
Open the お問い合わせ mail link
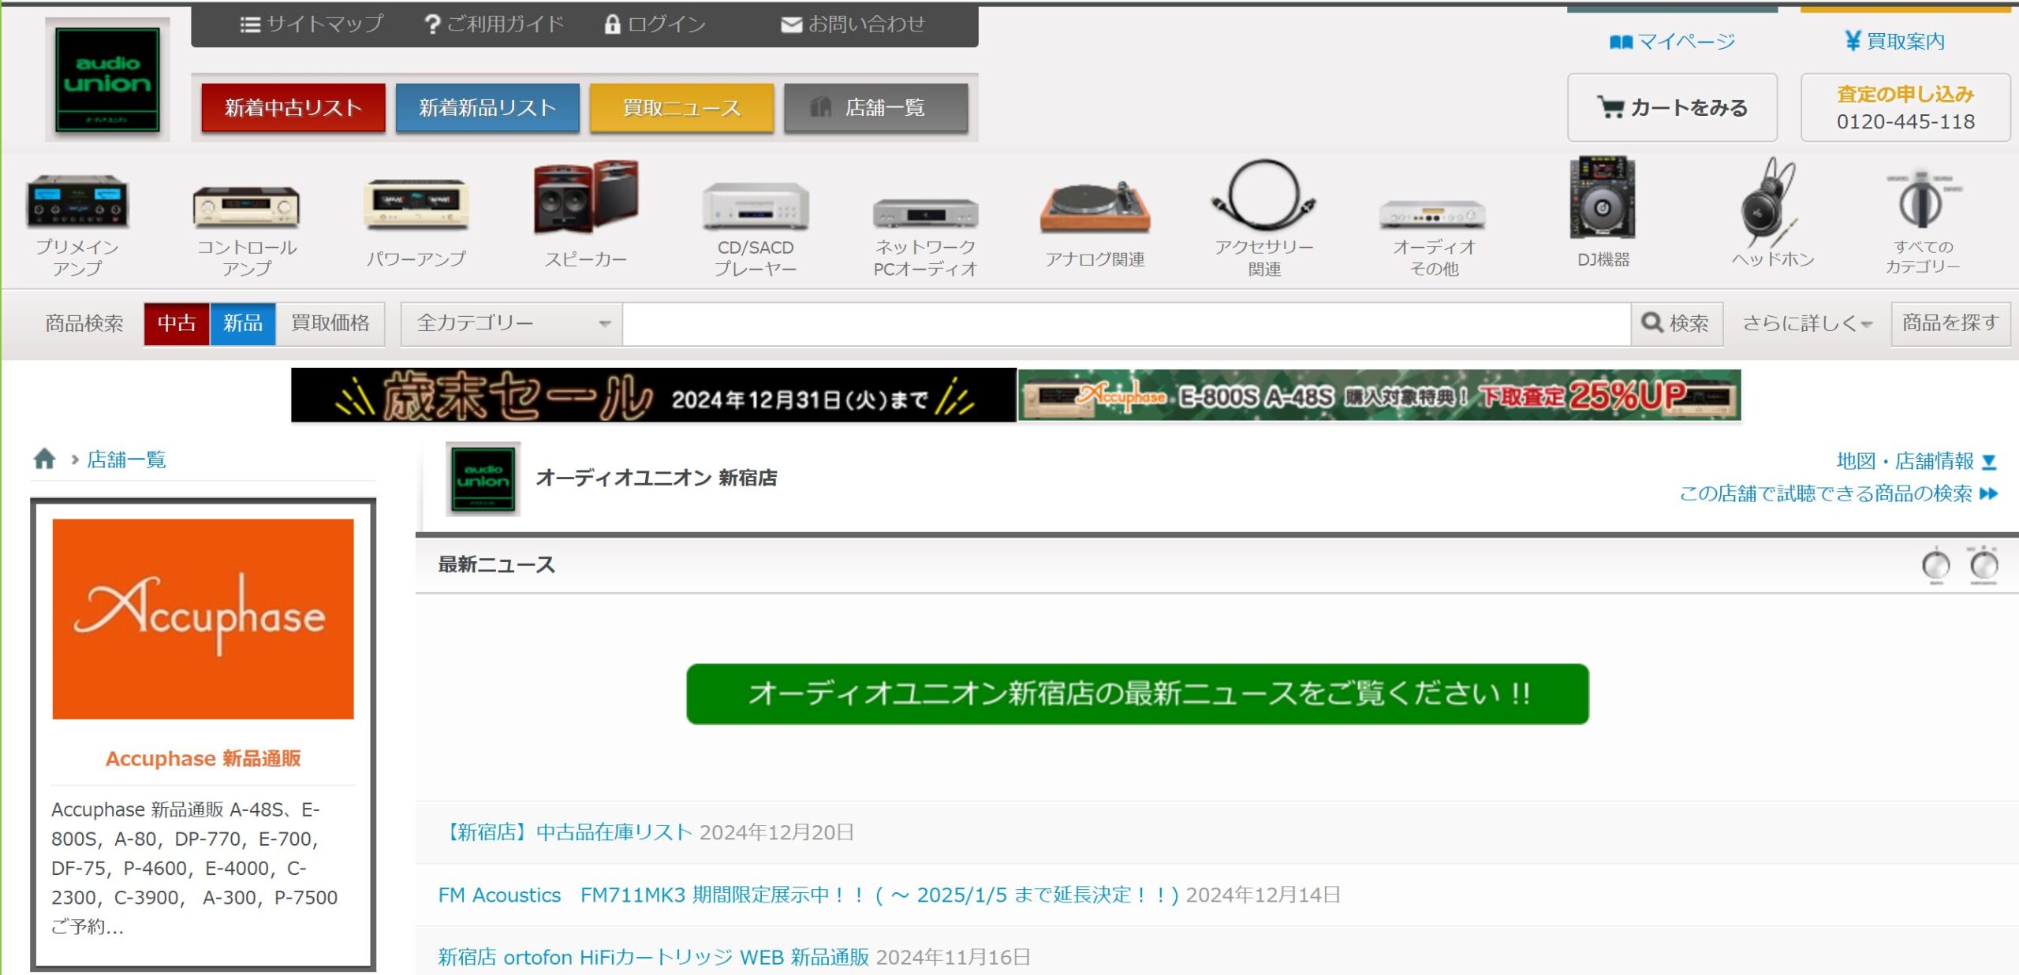(x=853, y=24)
